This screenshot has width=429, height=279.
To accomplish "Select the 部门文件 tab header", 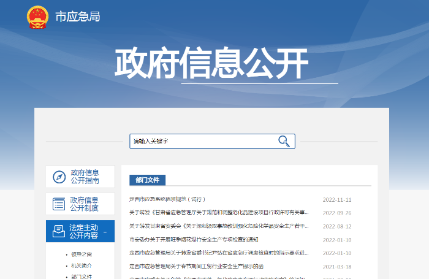I will point(147,180).
